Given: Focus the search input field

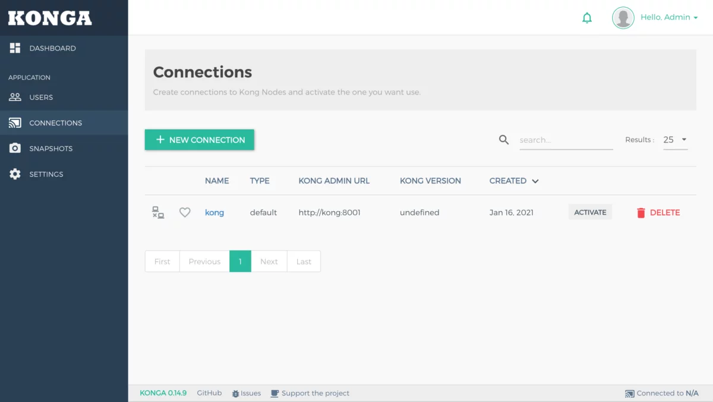Looking at the screenshot, I should coord(566,140).
